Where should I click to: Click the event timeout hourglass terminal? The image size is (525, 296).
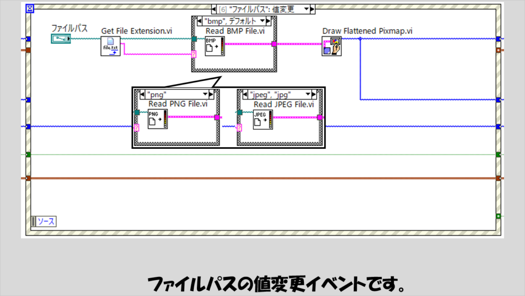click(x=30, y=9)
